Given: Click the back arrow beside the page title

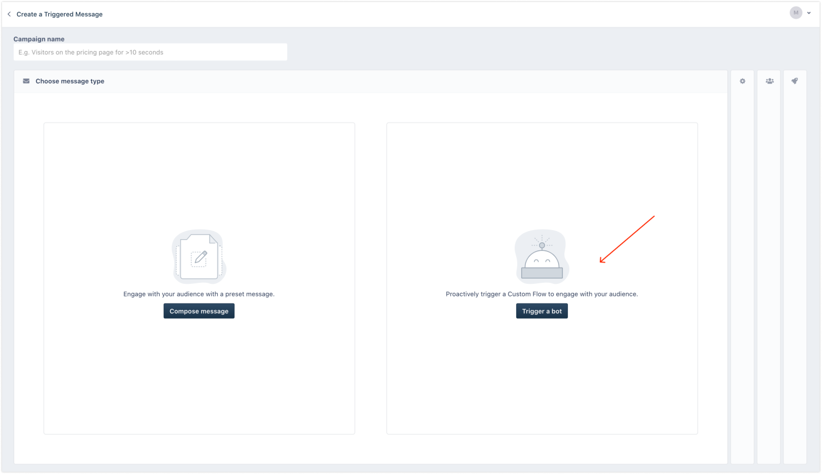Looking at the screenshot, I should tap(9, 14).
